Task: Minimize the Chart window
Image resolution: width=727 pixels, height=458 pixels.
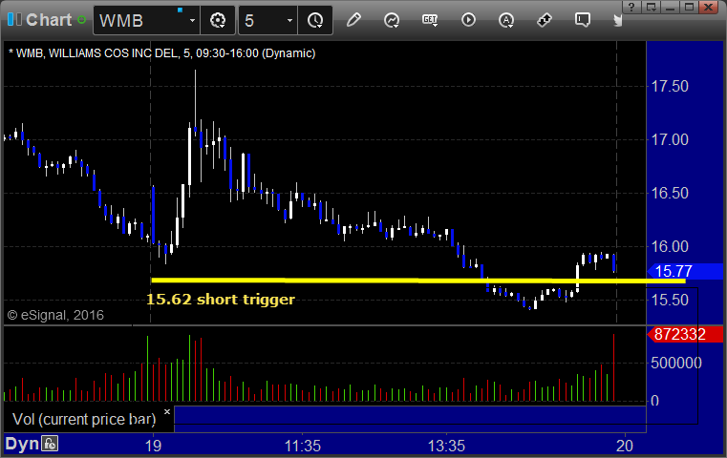Action: [x=670, y=7]
